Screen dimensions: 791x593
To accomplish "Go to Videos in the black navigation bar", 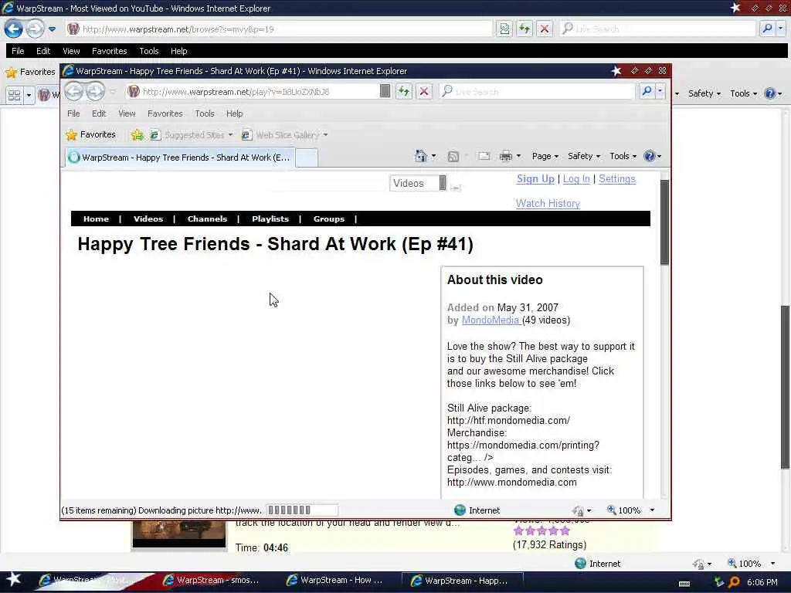I will click(148, 219).
